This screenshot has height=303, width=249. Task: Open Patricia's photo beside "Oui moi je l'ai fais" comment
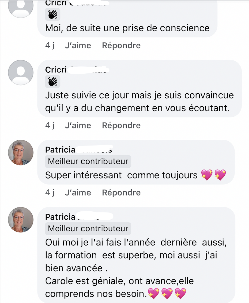pyautogui.click(x=21, y=219)
